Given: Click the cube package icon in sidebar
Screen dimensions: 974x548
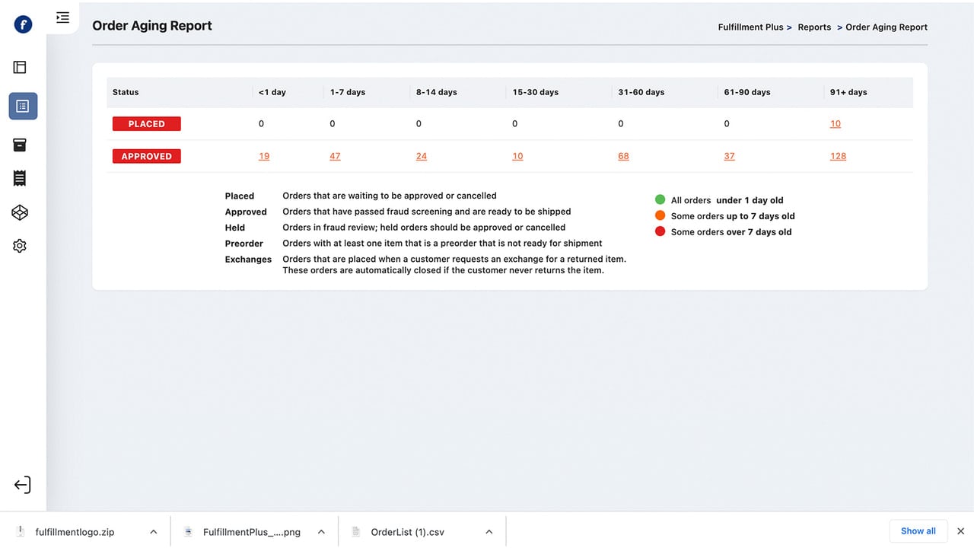Looking at the screenshot, I should [x=20, y=212].
